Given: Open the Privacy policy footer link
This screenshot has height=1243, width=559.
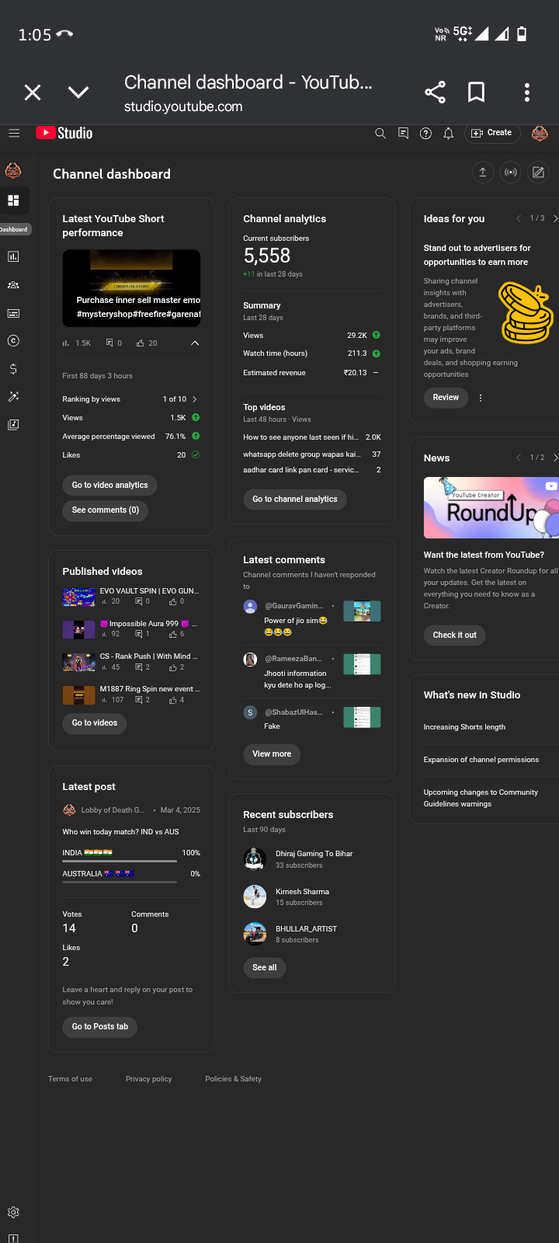Looking at the screenshot, I should [x=149, y=1079].
